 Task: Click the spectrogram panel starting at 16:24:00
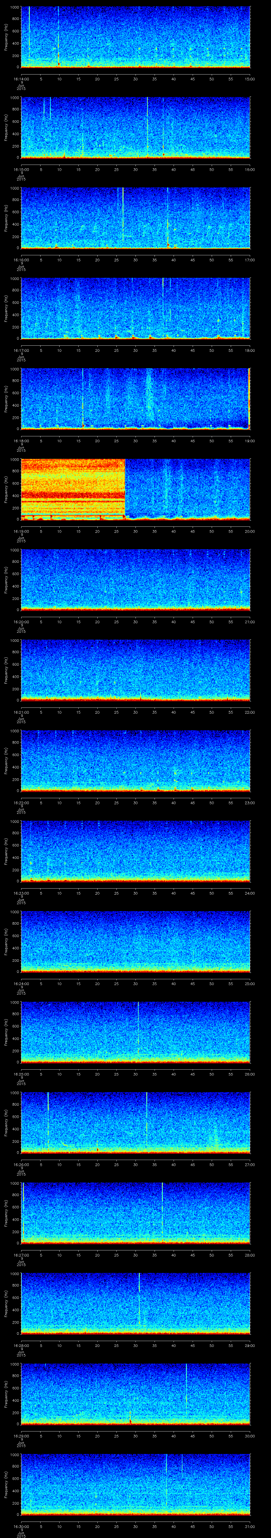135,941
